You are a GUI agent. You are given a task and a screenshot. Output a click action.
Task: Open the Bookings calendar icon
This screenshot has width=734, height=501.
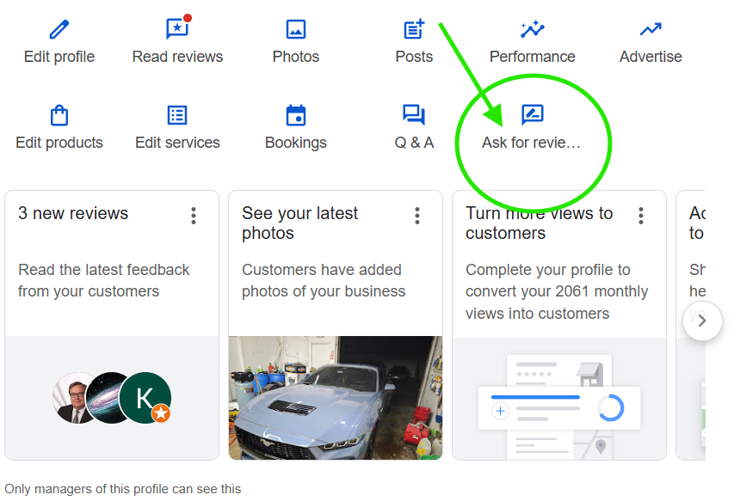click(295, 114)
